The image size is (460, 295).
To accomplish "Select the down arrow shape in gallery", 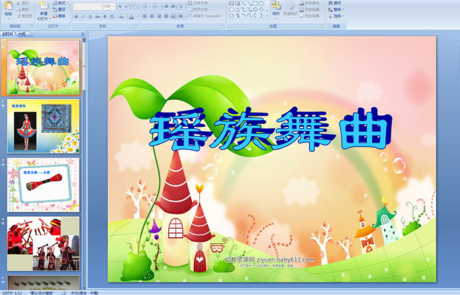I will pyautogui.click(x=261, y=9).
